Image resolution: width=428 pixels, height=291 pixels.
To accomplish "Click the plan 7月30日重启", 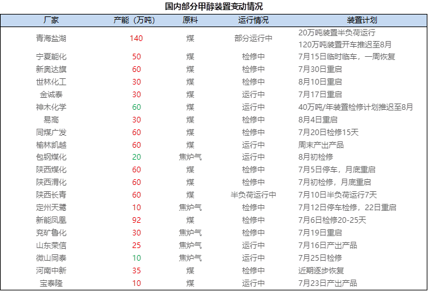I will [x=320, y=69].
